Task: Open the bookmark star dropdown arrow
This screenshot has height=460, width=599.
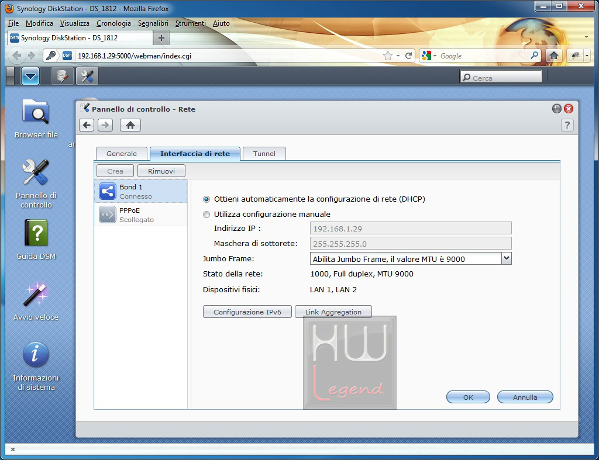Action: [x=398, y=56]
